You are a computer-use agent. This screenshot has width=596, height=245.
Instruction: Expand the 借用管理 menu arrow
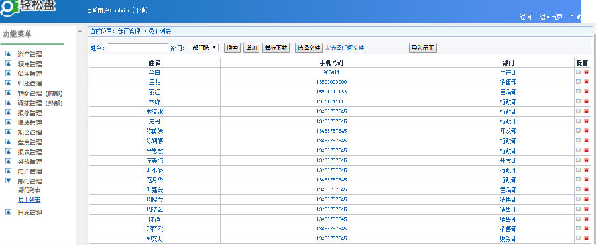(x=8, y=73)
